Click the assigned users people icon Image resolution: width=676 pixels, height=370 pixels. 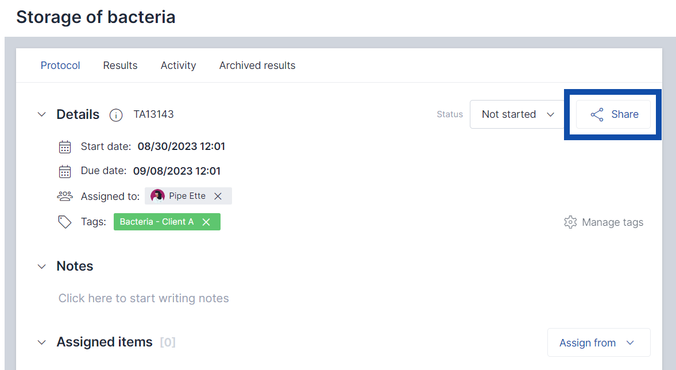(65, 196)
